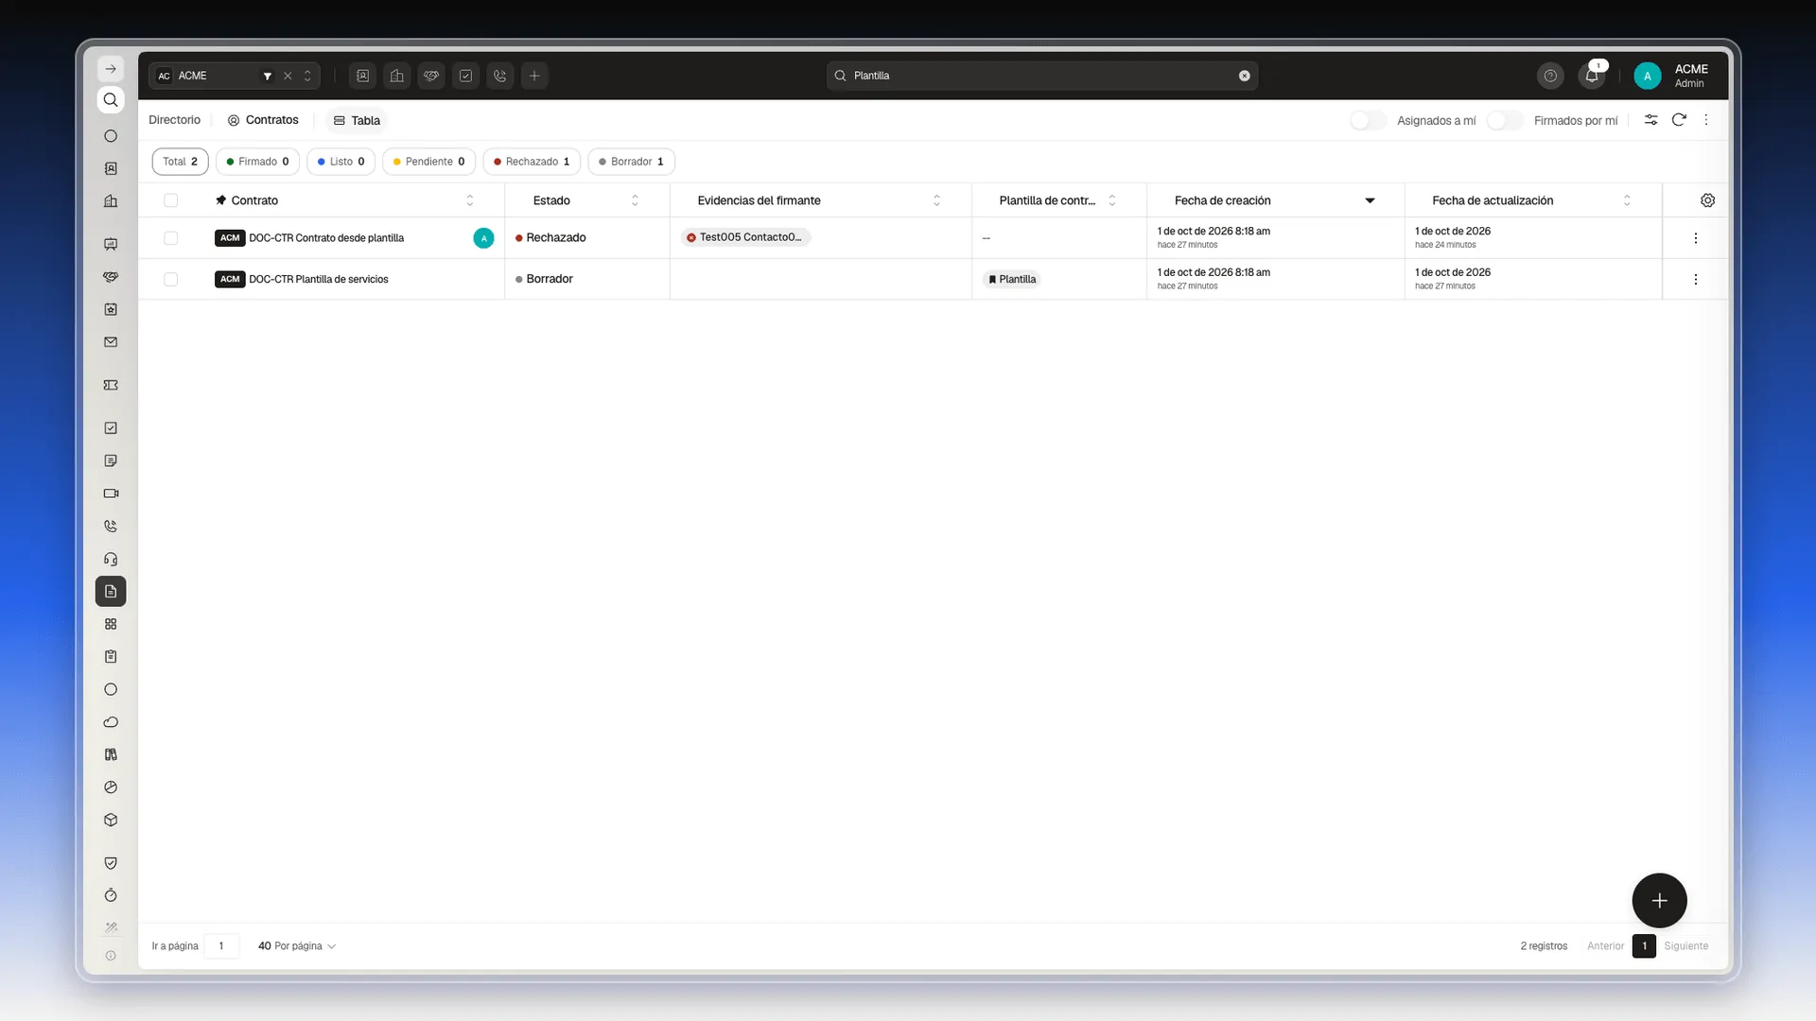Open the notifications bell icon

coord(1592,76)
